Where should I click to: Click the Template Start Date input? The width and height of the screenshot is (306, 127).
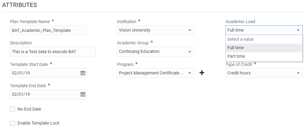(x=44, y=73)
